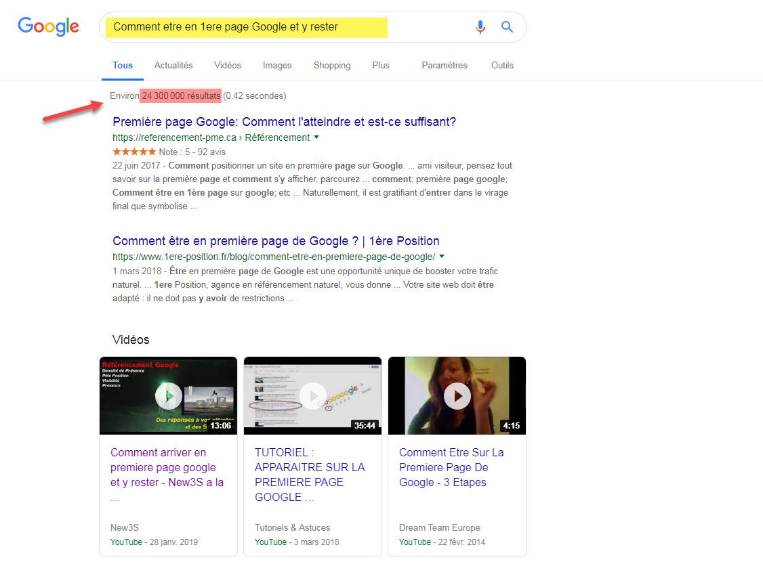The width and height of the screenshot is (763, 568).
Task: Open 'Comment Etre Sur La Premiere Page' title
Action: (451, 467)
